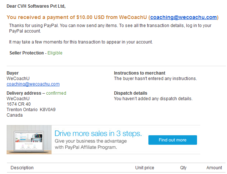Viewport: 227px width, 174px height.
Task: Click the Dear CVH Softwares Pvt Ltd greeting
Action: [36, 6]
